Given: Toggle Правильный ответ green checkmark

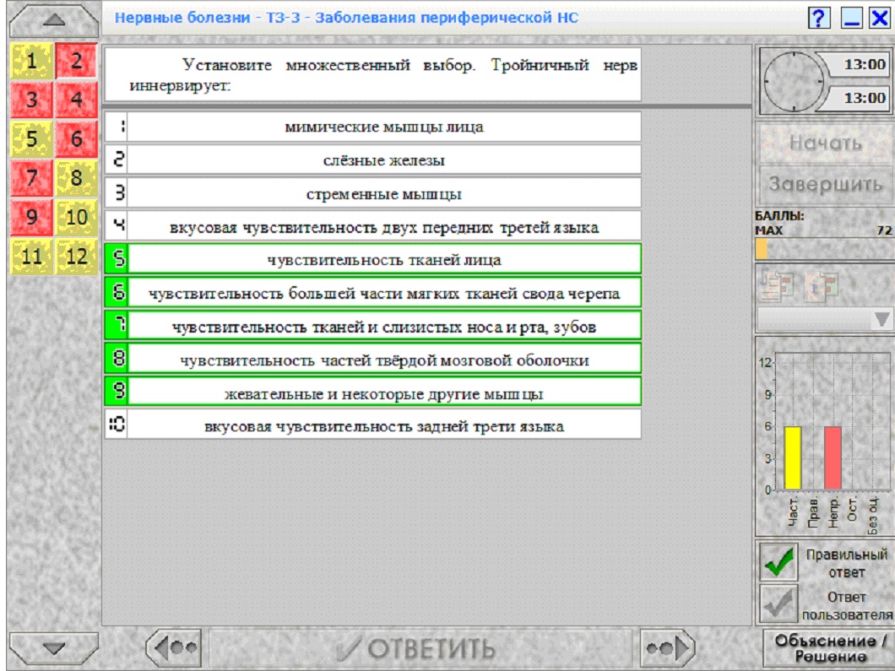Looking at the screenshot, I should pos(778,562).
